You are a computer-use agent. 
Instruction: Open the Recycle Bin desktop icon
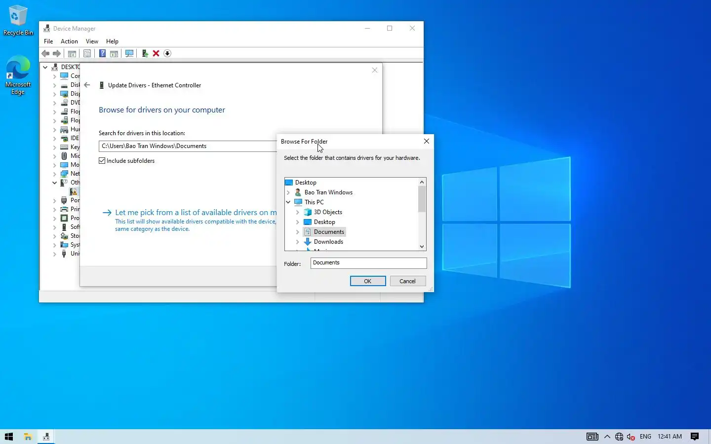[18, 21]
